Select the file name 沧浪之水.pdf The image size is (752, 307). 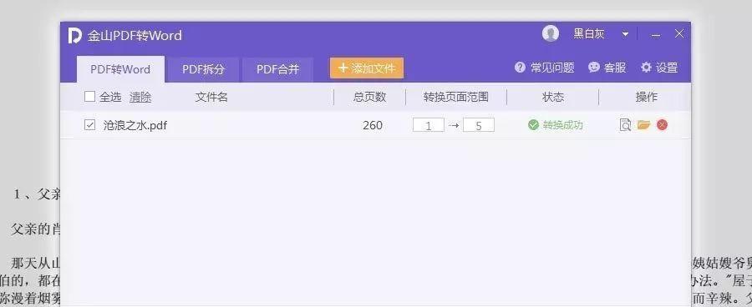(135, 125)
